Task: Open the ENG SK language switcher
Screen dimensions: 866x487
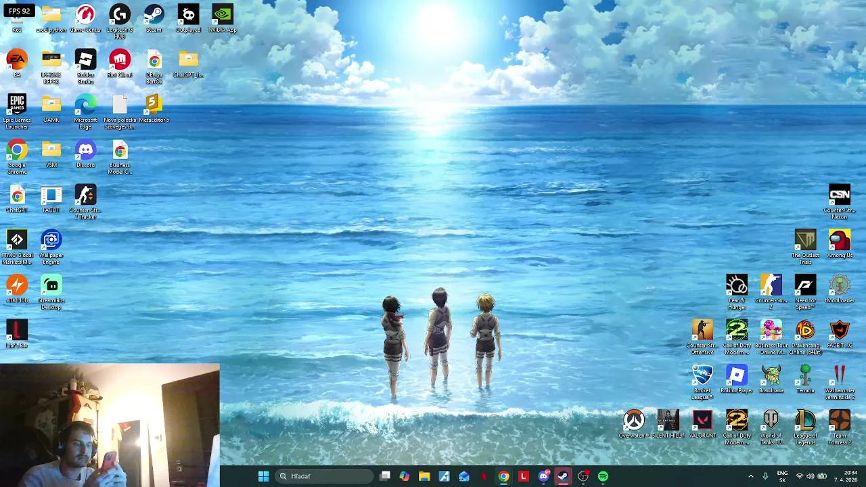Action: click(782, 476)
